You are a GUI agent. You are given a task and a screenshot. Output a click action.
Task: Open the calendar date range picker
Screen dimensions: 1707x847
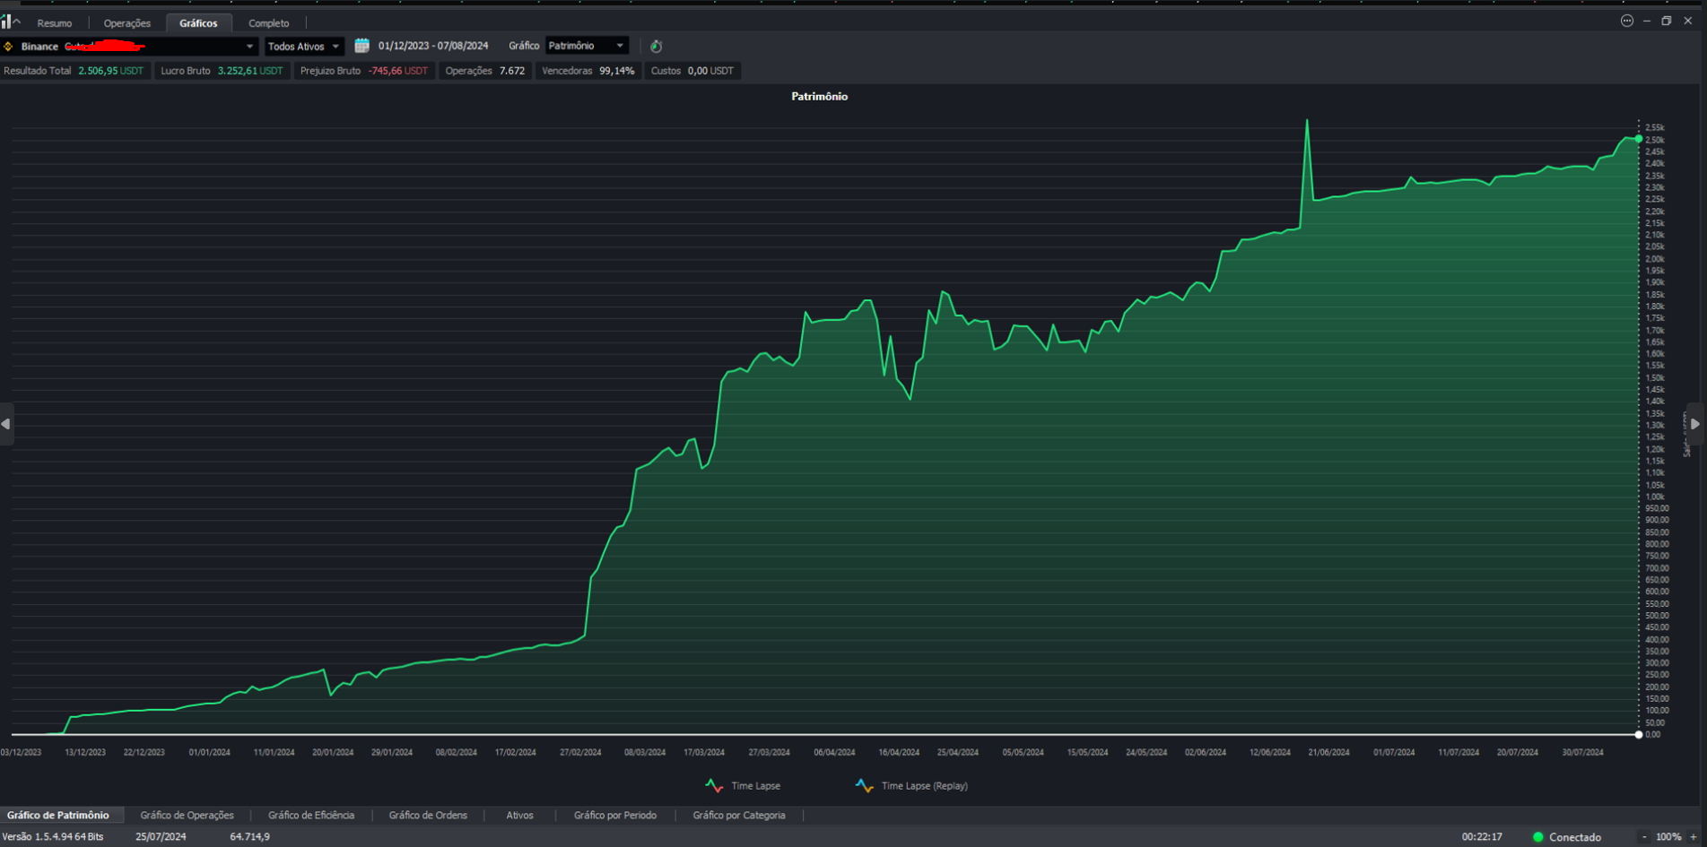362,46
